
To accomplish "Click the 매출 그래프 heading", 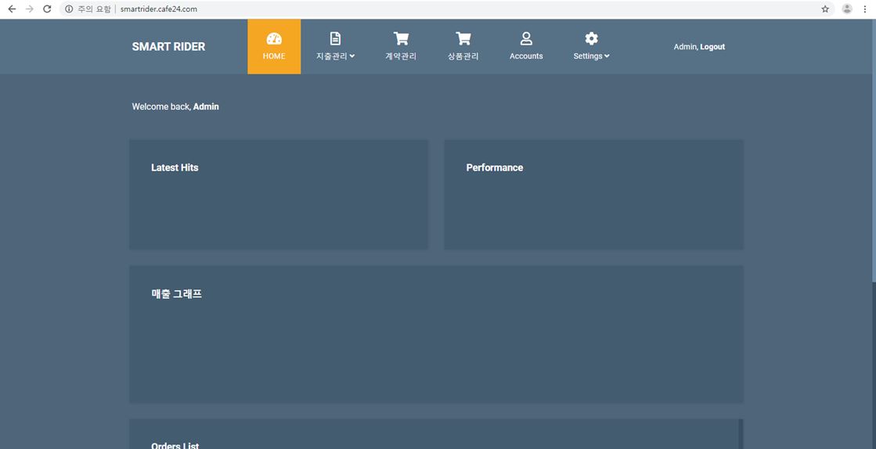I will 177,294.
